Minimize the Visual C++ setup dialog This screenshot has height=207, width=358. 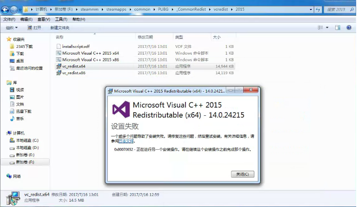click(x=231, y=90)
